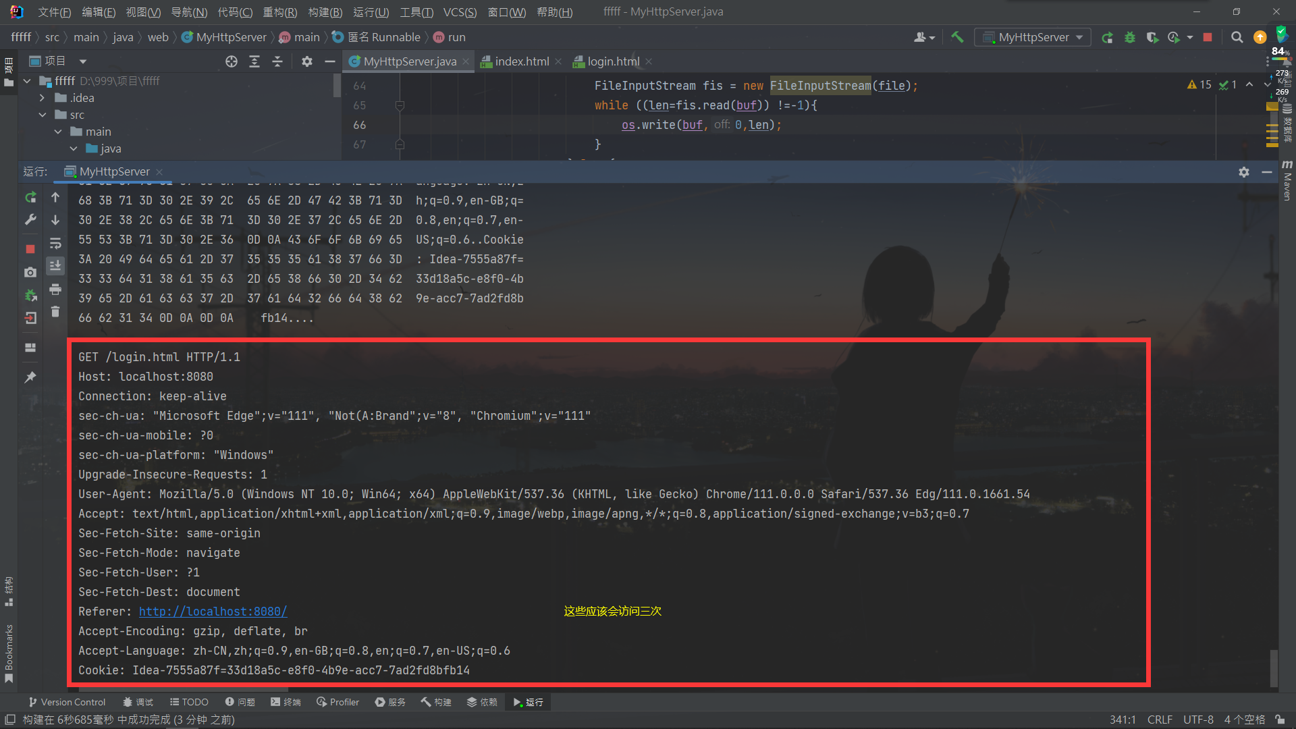Click the Build hammer icon in toolbar
1296x729 pixels.
[957, 37]
